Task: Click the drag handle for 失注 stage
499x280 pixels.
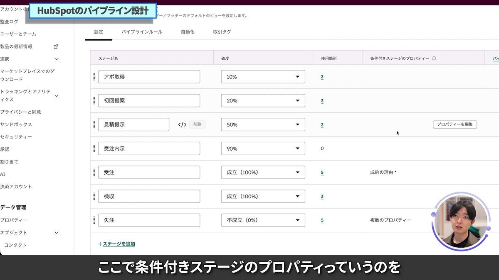Action: [94, 220]
